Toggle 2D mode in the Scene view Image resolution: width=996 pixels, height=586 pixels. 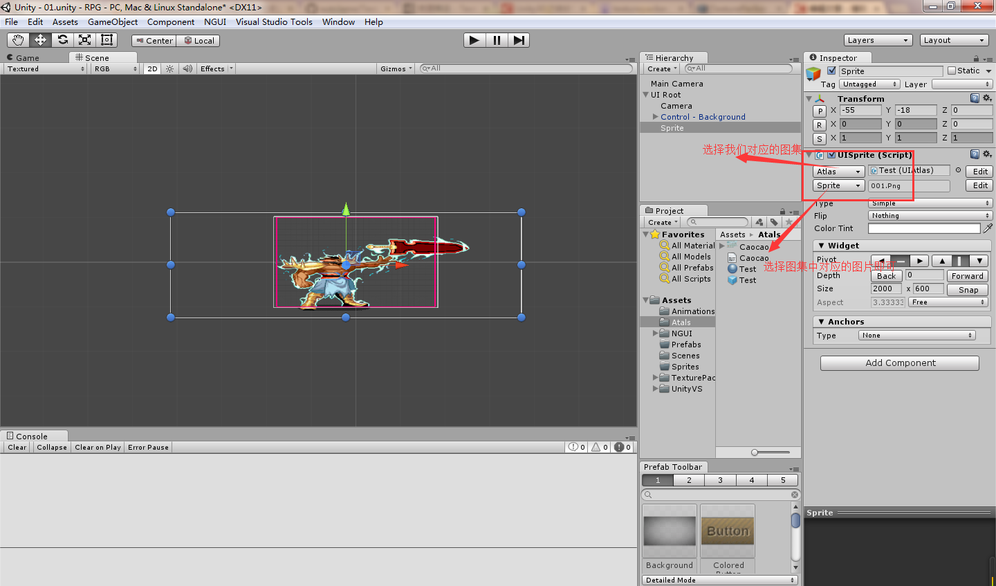click(x=151, y=68)
